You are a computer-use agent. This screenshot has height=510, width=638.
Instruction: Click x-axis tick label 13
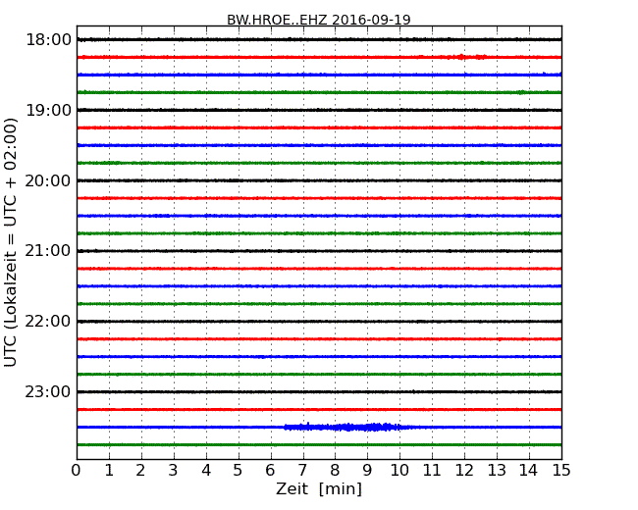point(497,471)
